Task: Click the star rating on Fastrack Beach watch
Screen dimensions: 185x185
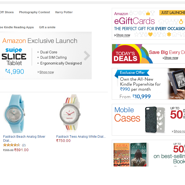Action: [12, 145]
